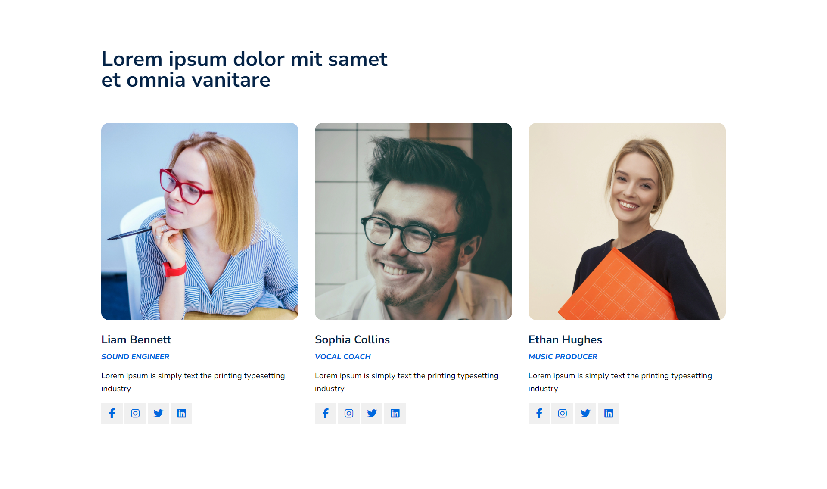Click the Facebook icon under Ethan Hughes
The width and height of the screenshot is (827, 489).
pos(539,413)
